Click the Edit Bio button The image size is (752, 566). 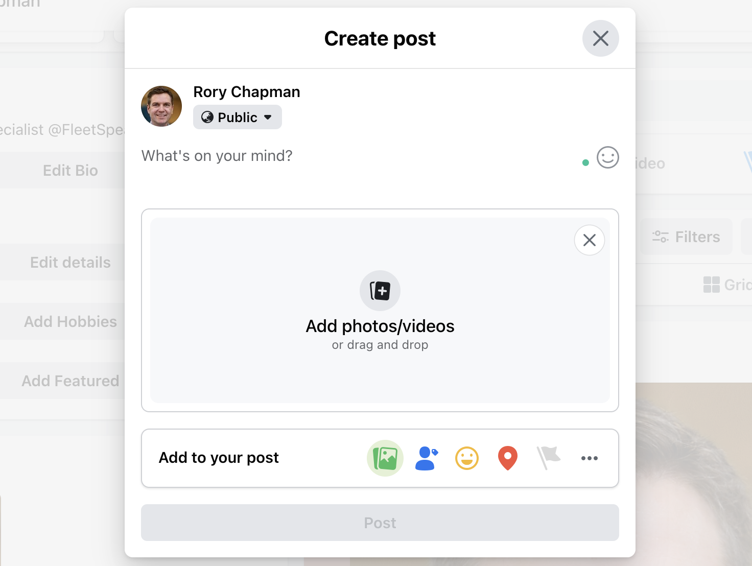70,170
